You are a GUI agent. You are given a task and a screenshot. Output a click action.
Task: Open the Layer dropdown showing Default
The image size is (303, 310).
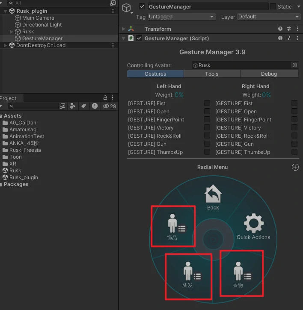(x=269, y=17)
